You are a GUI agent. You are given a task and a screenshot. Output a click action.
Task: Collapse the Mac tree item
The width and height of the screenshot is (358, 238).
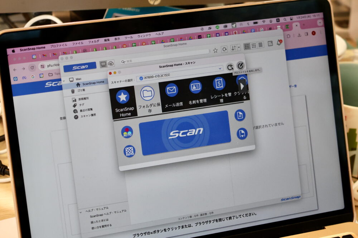click(x=64, y=80)
